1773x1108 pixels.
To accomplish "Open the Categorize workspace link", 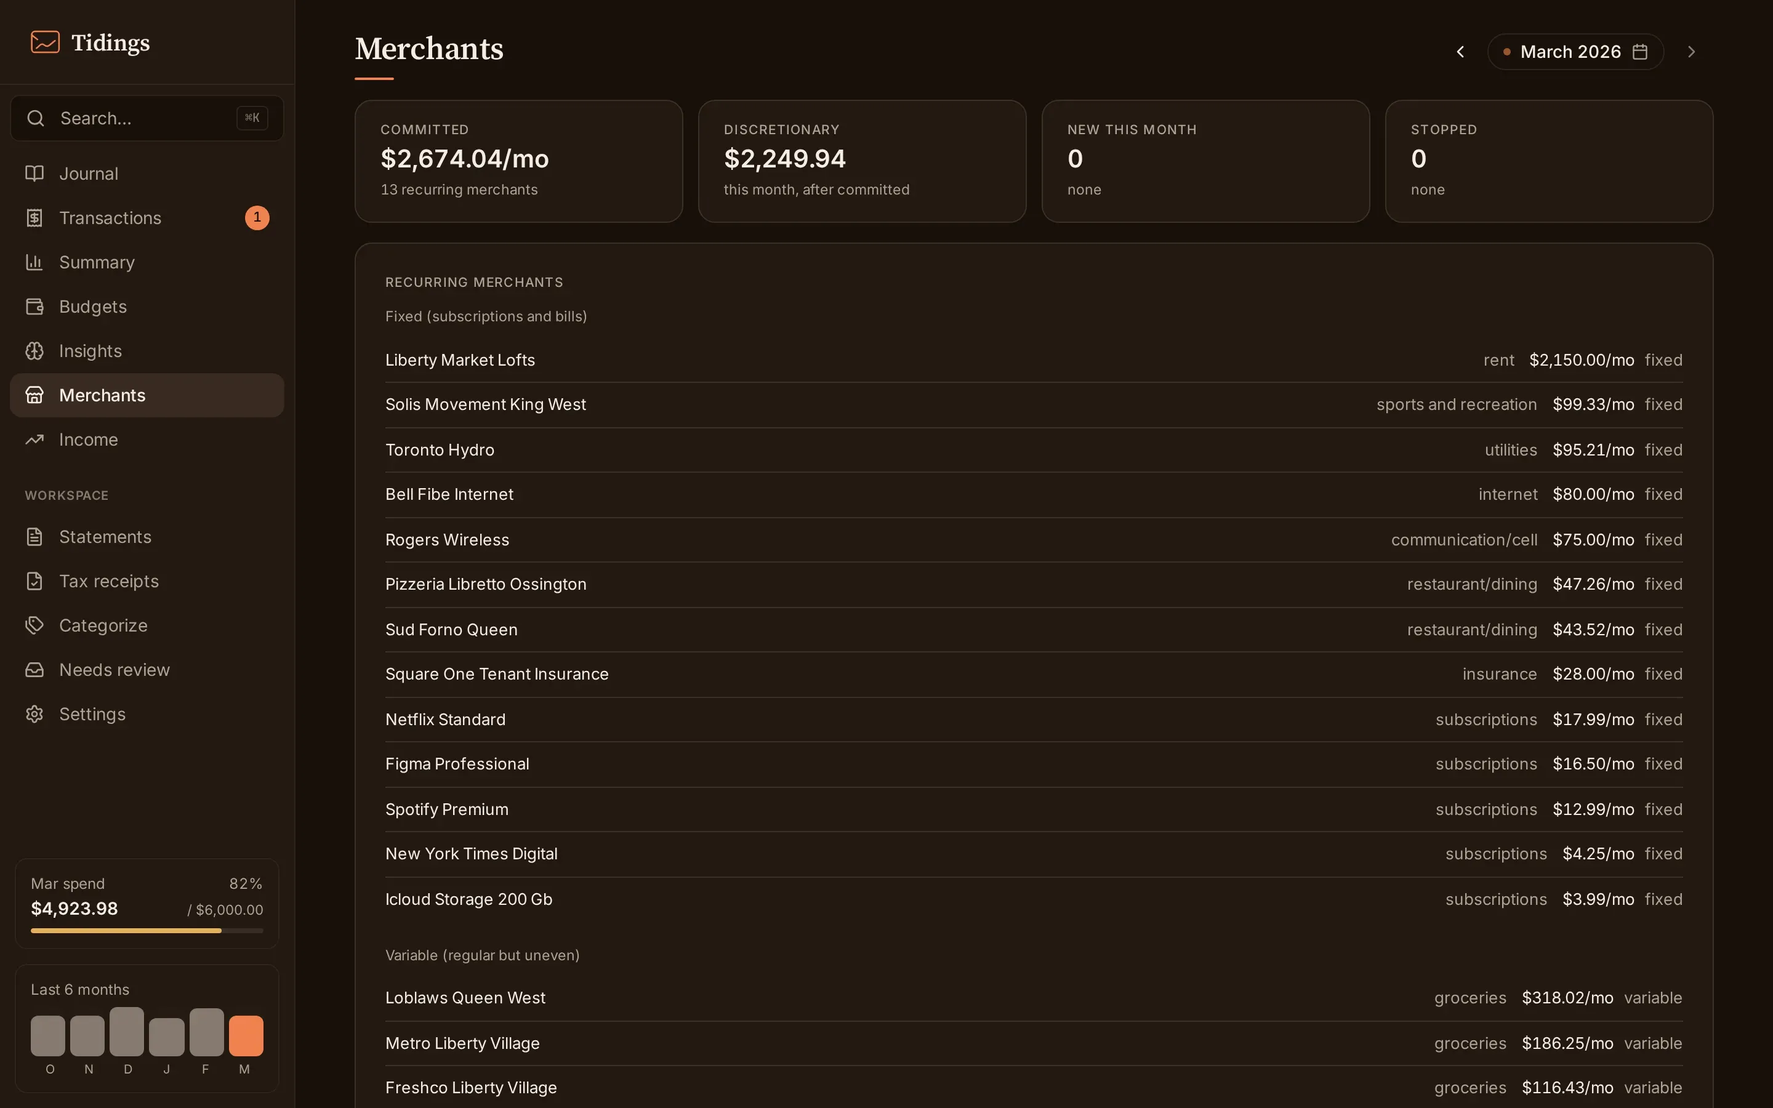I will [147, 626].
